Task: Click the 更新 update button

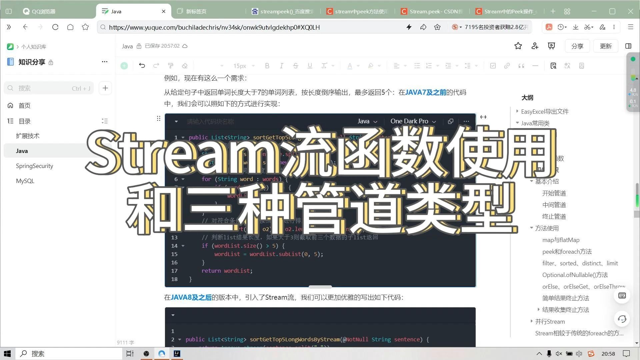Action: tap(606, 46)
